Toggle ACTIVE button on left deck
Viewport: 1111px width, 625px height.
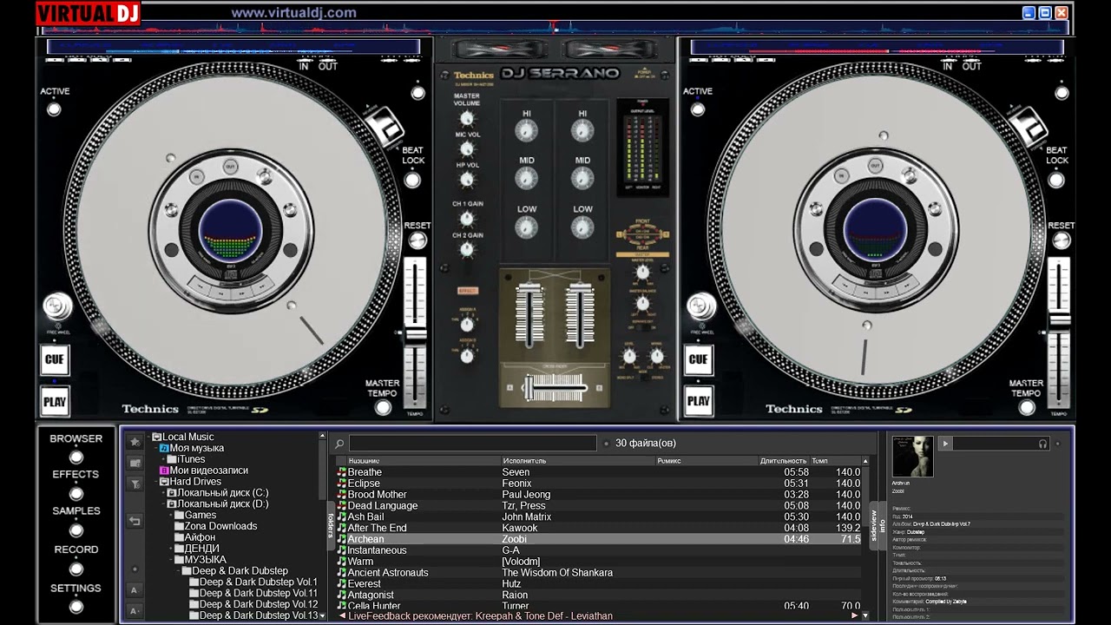pyautogui.click(x=54, y=109)
